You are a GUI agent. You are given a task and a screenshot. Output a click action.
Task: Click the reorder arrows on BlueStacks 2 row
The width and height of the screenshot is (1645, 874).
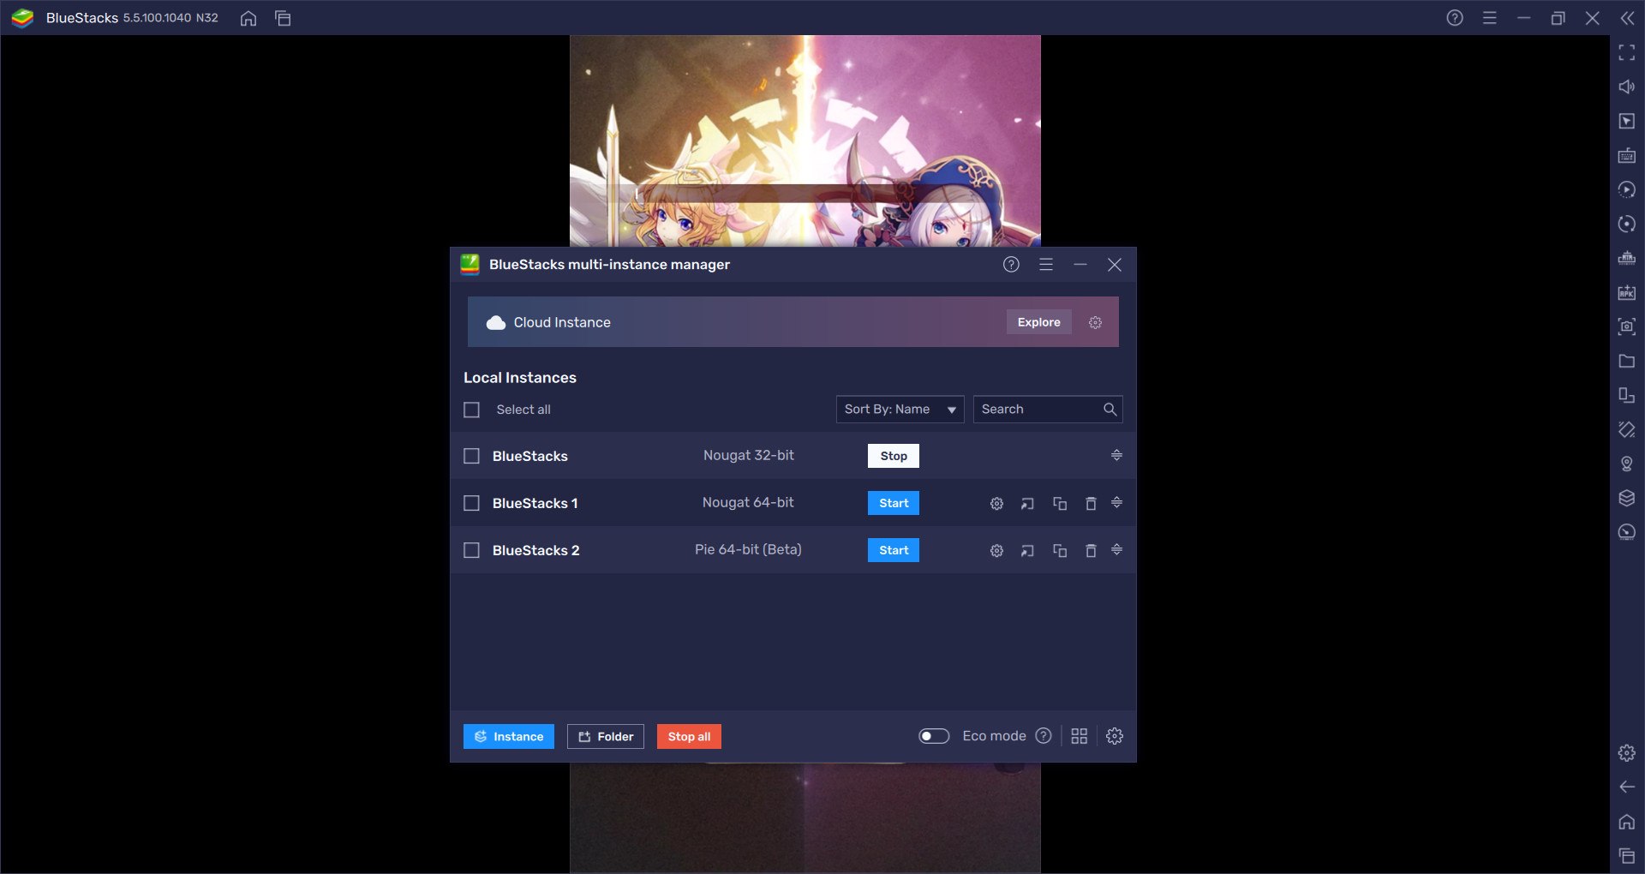point(1116,550)
